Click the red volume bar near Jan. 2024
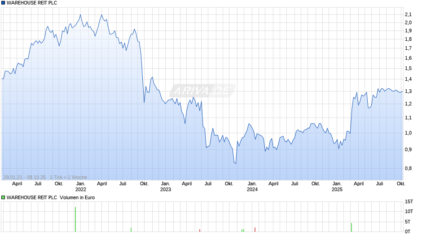The height and width of the screenshot is (236, 422). coord(255,230)
